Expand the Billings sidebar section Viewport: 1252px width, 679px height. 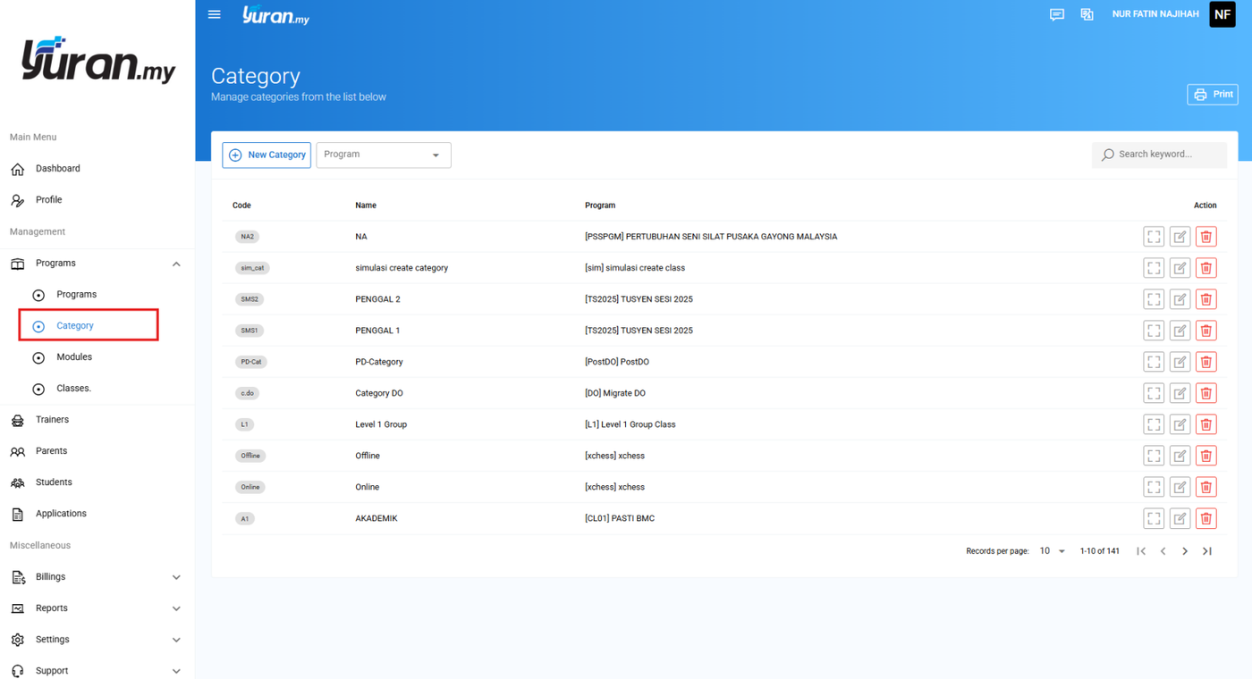[176, 577]
